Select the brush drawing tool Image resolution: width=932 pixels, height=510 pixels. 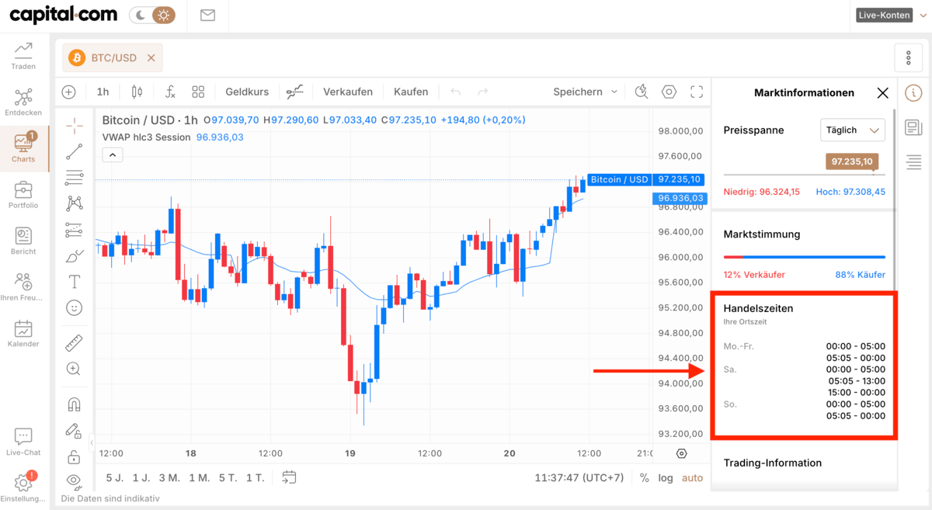74,256
